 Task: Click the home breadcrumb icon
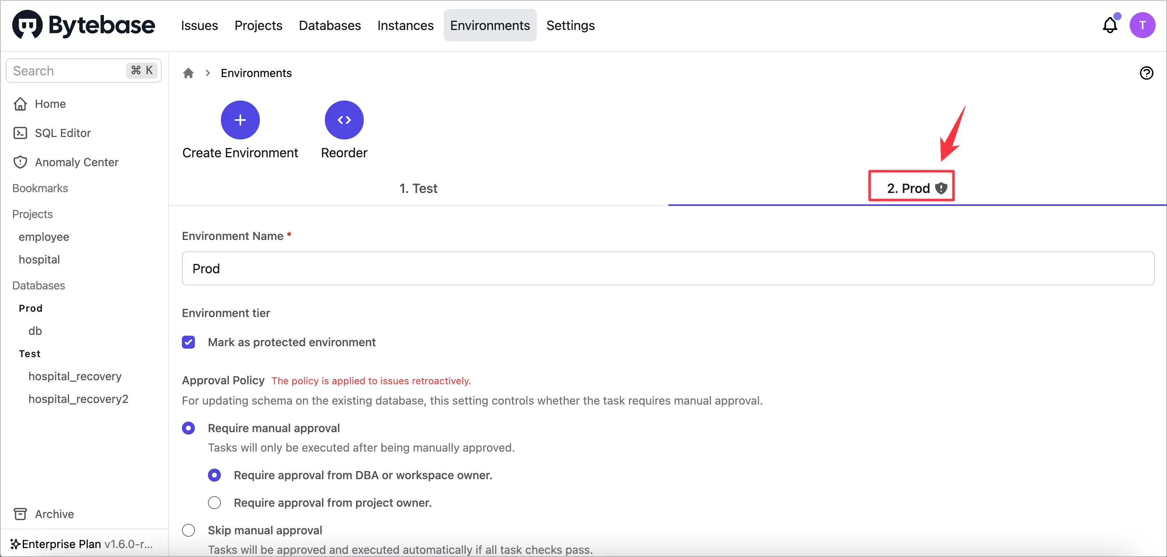click(x=188, y=73)
